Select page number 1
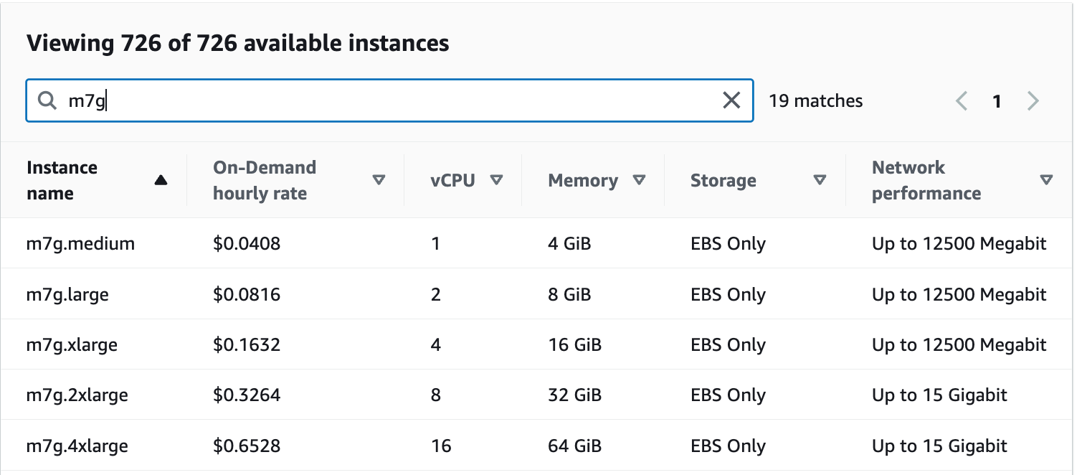This screenshot has height=475, width=1077. pyautogui.click(x=997, y=101)
